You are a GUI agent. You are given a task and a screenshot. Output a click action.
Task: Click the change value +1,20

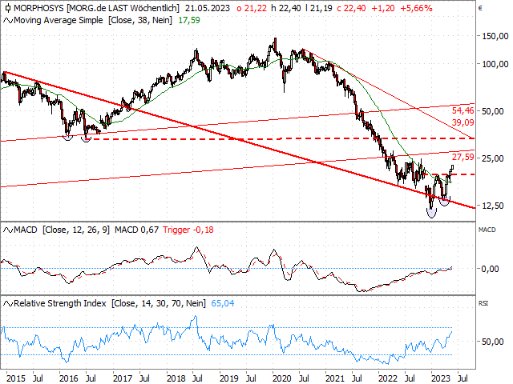tap(383, 8)
